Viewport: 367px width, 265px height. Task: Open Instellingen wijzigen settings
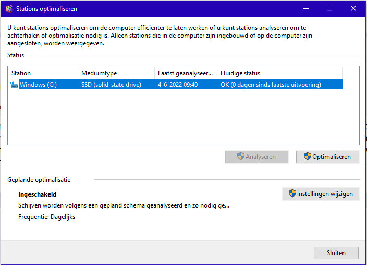[321, 194]
